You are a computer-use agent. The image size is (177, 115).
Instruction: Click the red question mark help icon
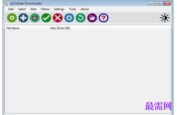click(x=104, y=18)
